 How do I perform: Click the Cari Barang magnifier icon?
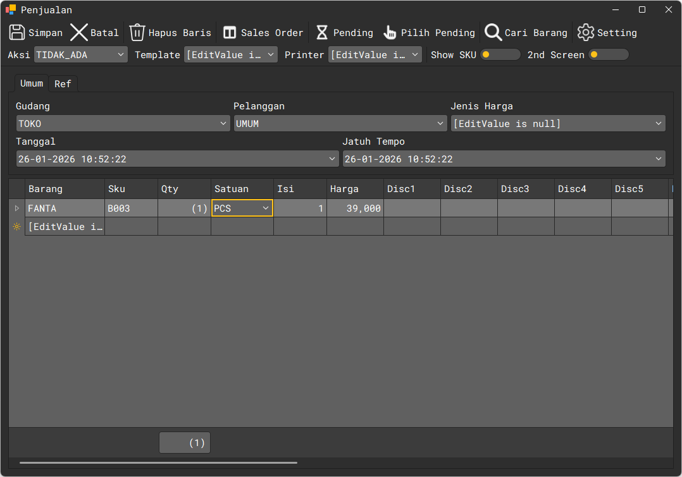click(493, 33)
